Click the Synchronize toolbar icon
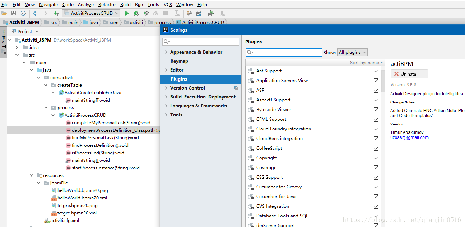Image resolution: width=465 pixels, height=227 pixels. click(x=23, y=13)
